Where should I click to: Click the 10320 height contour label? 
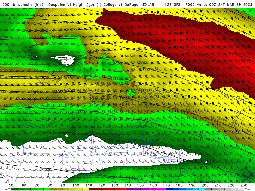coord(115,78)
